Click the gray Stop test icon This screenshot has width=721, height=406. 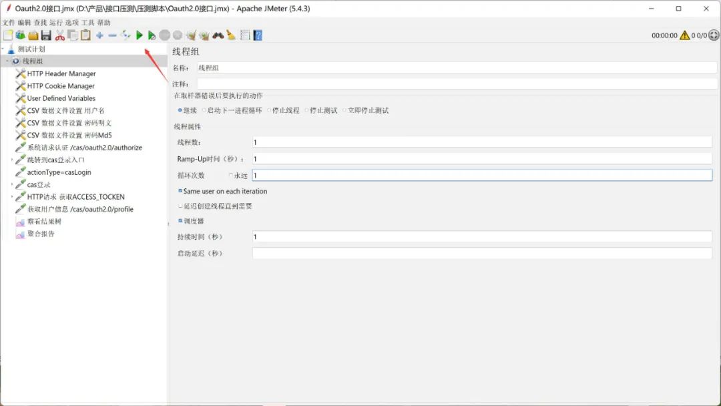165,35
